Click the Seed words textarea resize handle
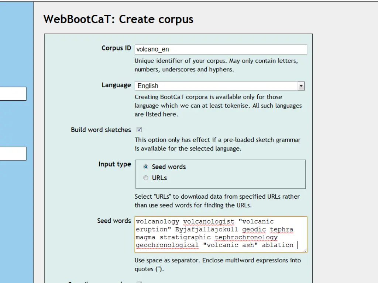 click(305, 250)
